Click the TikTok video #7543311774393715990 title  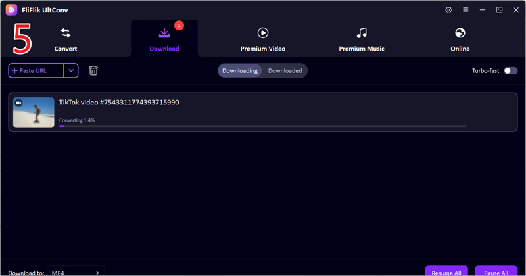[119, 103]
